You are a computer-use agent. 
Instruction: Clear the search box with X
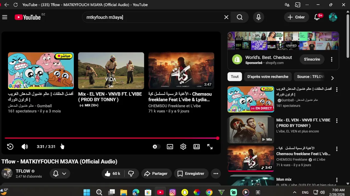click(226, 17)
